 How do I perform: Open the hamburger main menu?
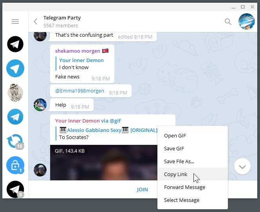point(15,21)
